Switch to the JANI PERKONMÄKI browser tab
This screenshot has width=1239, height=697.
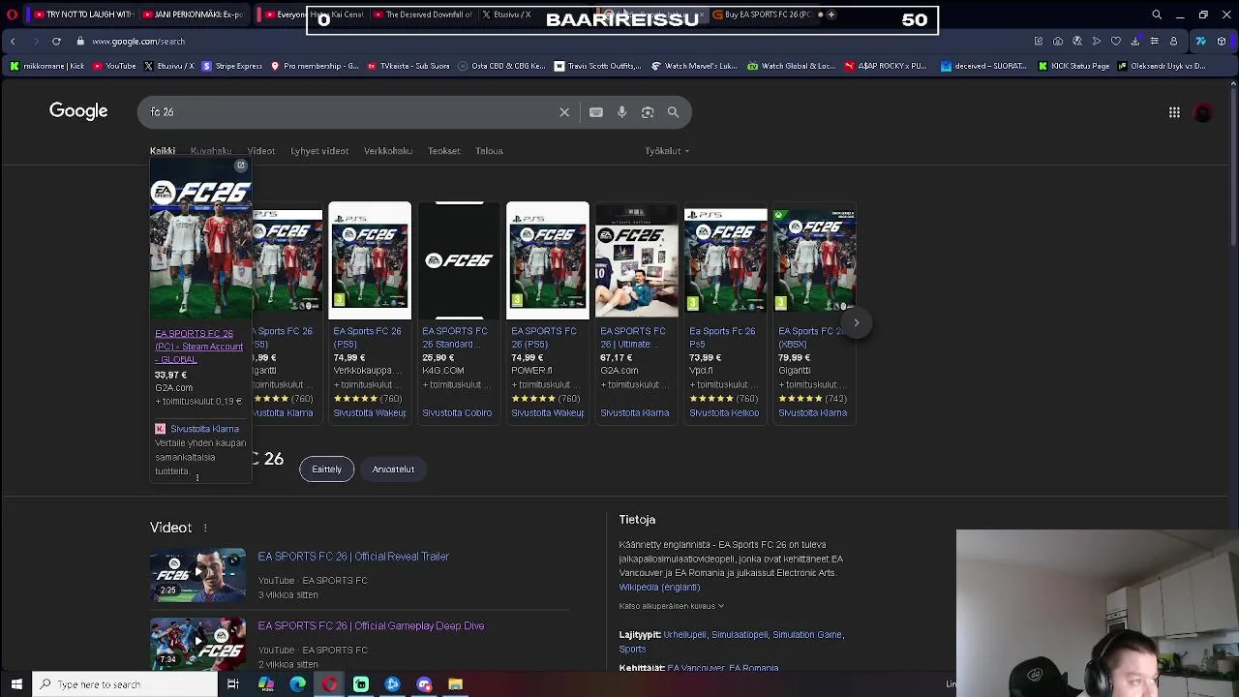coord(194,15)
